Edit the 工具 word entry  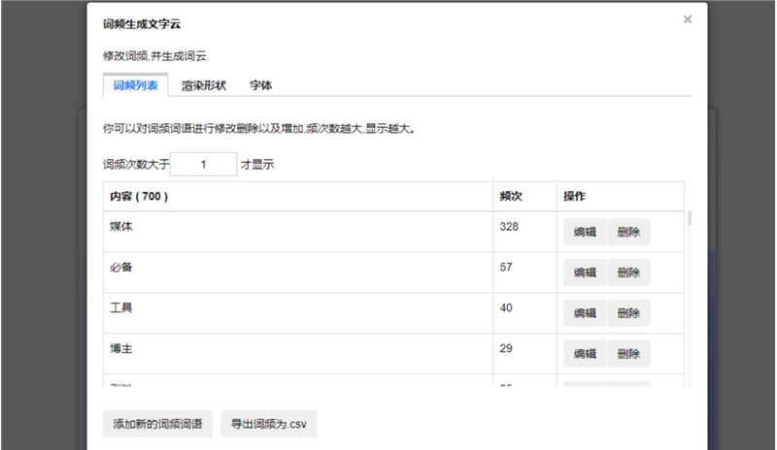[585, 313]
